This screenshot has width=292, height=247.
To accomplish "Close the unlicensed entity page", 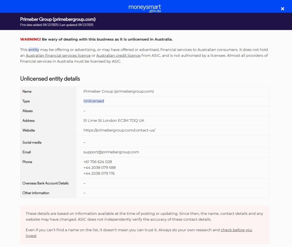I will (283, 9).
